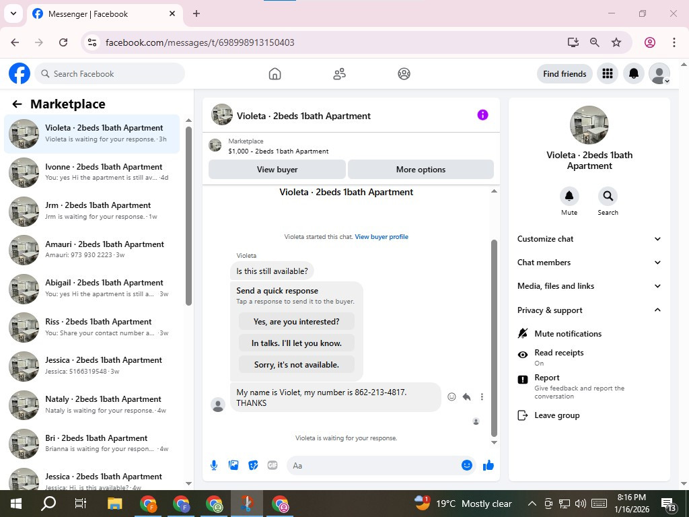Send quick reply Yes, are you interested?

click(297, 321)
